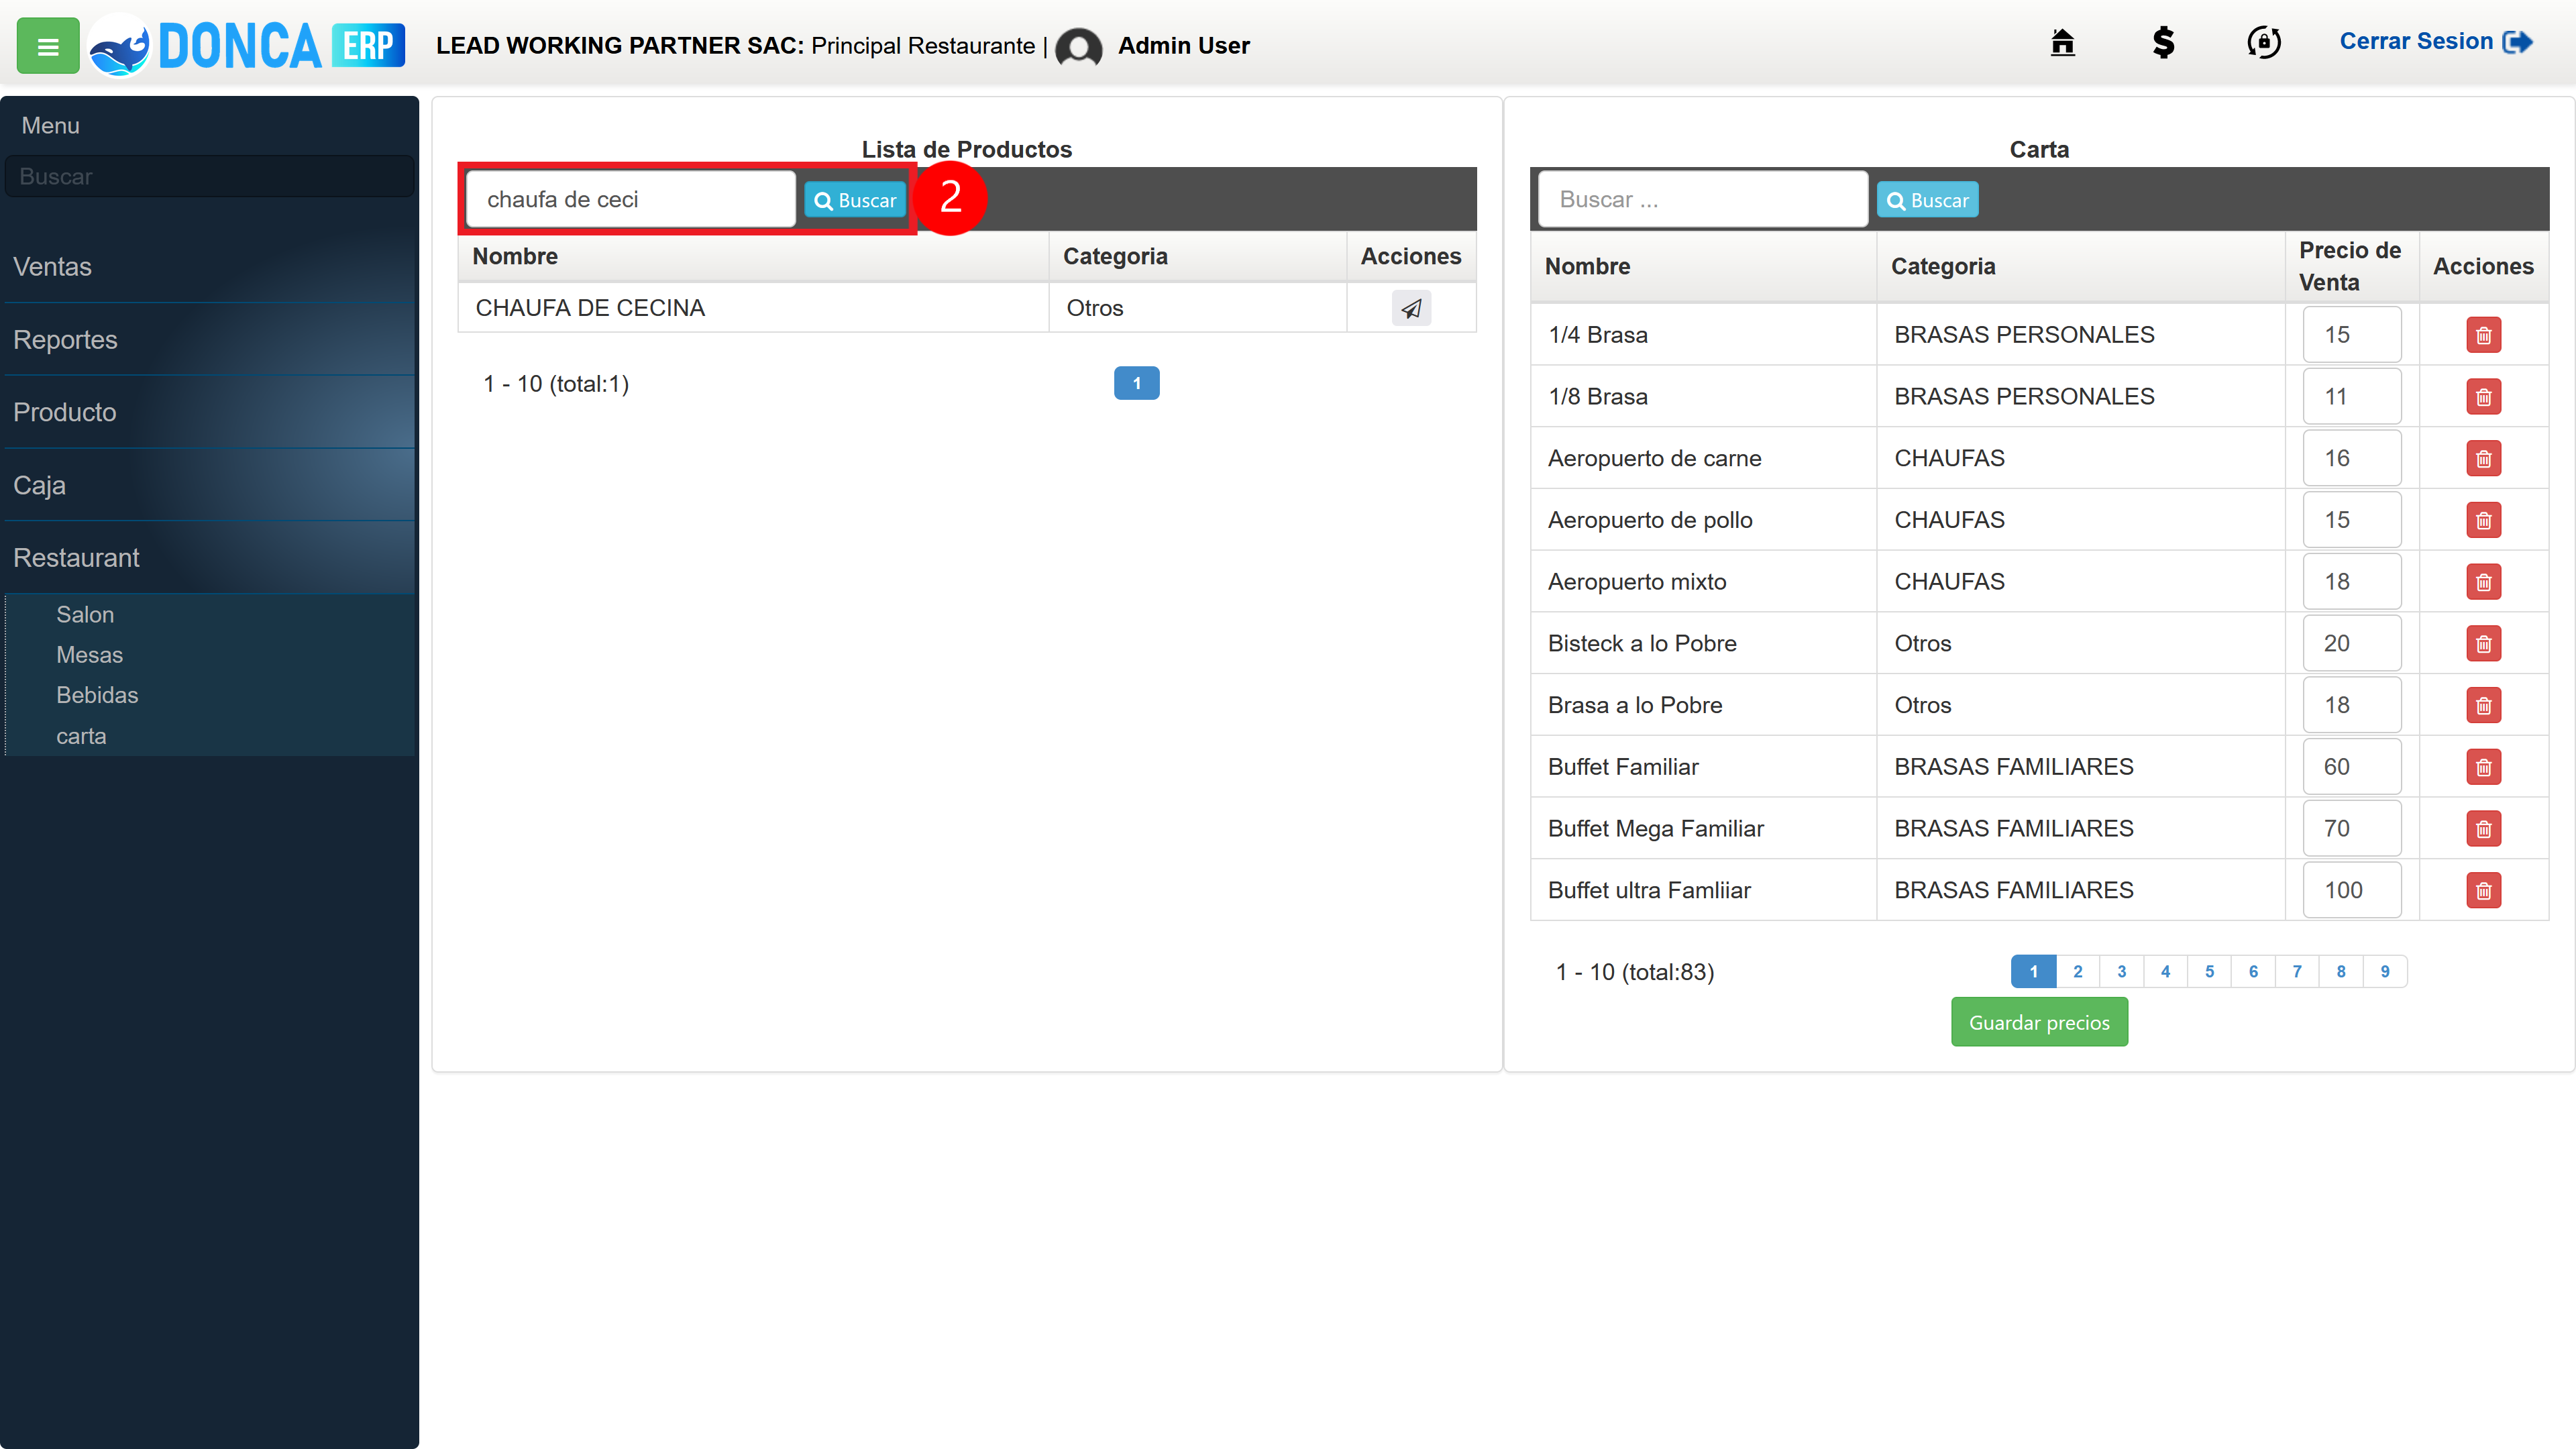Viewport: 2576px width, 1449px height.
Task: Search products with Buscar button
Action: [x=855, y=200]
